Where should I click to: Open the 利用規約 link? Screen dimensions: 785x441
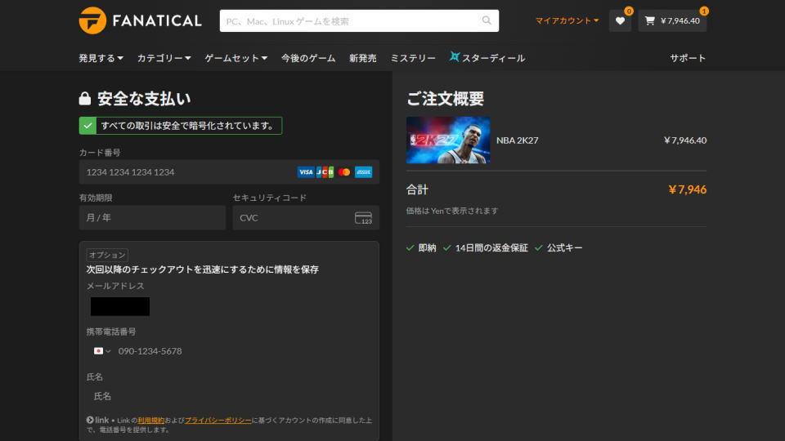[x=151, y=421]
